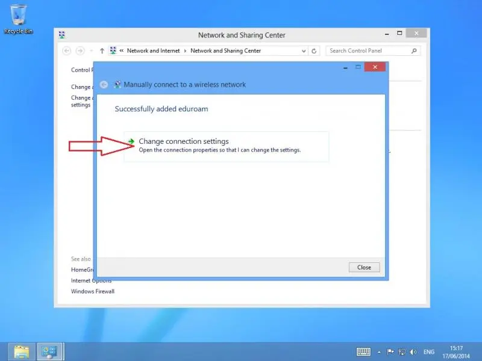Viewport: 482px width, 361px height.
Task: Click the search magnifier in Control Panel
Action: (x=414, y=51)
